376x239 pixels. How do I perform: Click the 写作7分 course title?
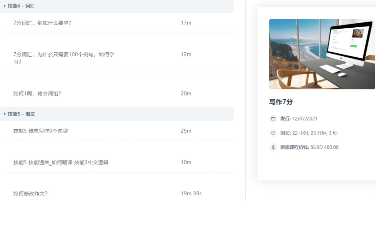[281, 102]
